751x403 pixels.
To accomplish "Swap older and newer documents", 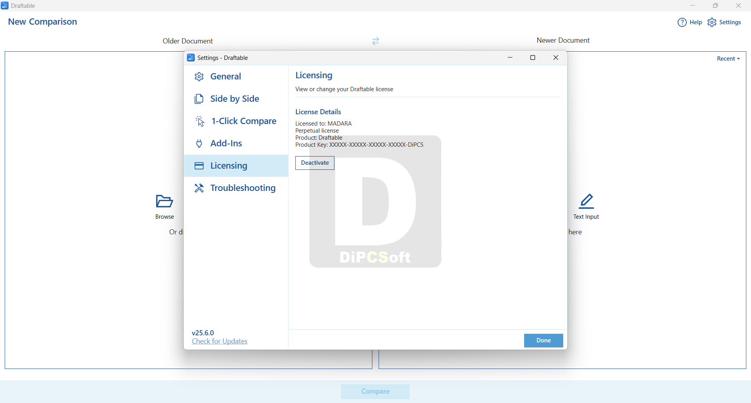I will [x=375, y=41].
